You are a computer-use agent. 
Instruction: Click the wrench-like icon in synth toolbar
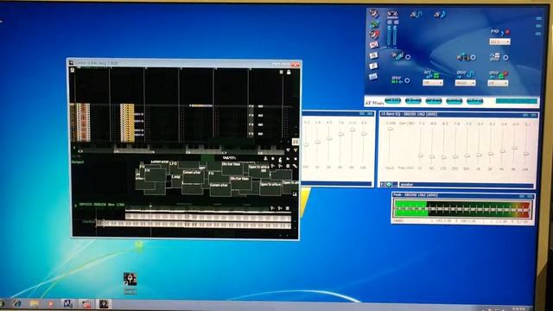click(x=295, y=166)
